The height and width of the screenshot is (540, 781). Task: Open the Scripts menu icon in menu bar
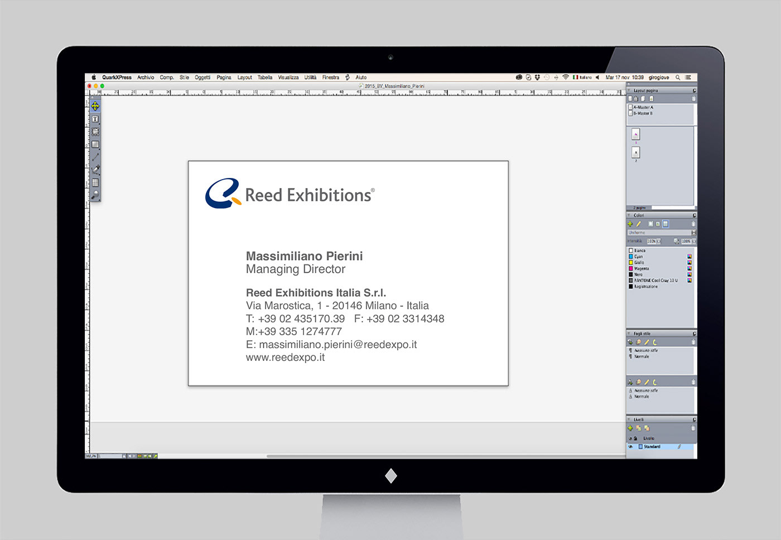348,78
